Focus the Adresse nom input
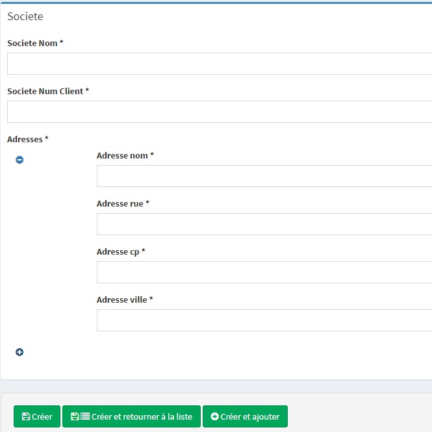Viewport: 432px width, 432px height. (x=264, y=176)
